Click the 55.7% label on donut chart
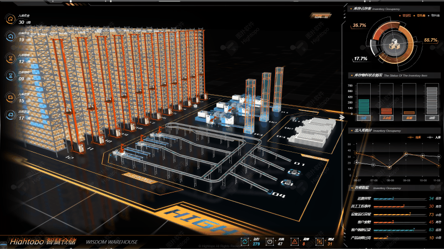 click(x=430, y=40)
